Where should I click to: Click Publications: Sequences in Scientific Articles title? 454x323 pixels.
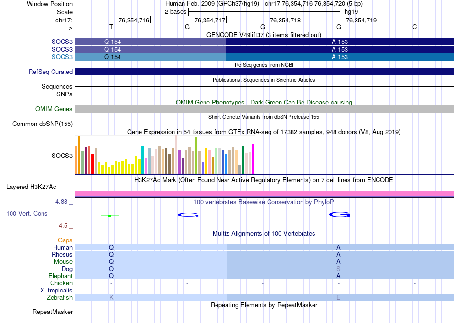click(x=263, y=80)
